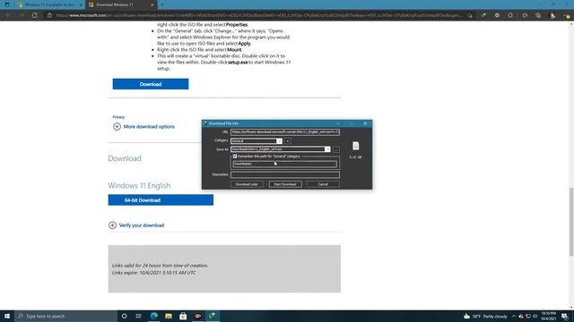Click the remembered Downloads path field
This screenshot has height=322, width=574.
pyautogui.click(x=285, y=164)
